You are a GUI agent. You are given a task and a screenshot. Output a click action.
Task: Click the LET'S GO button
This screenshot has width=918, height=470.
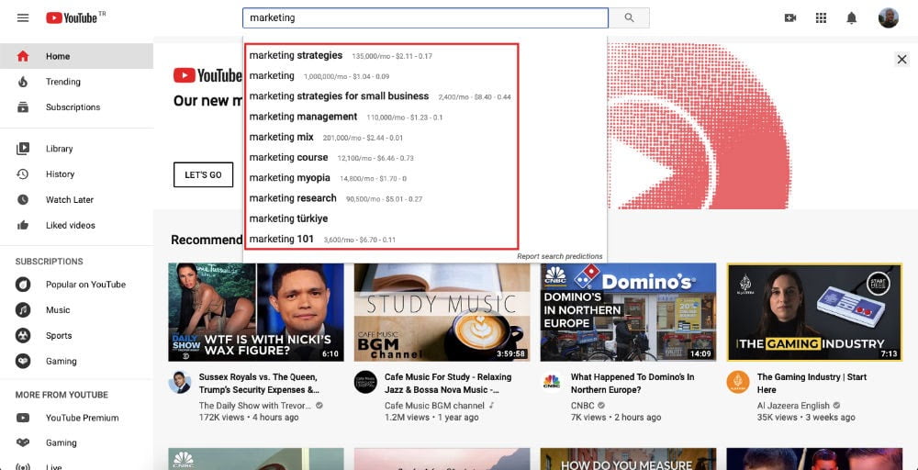tap(203, 175)
